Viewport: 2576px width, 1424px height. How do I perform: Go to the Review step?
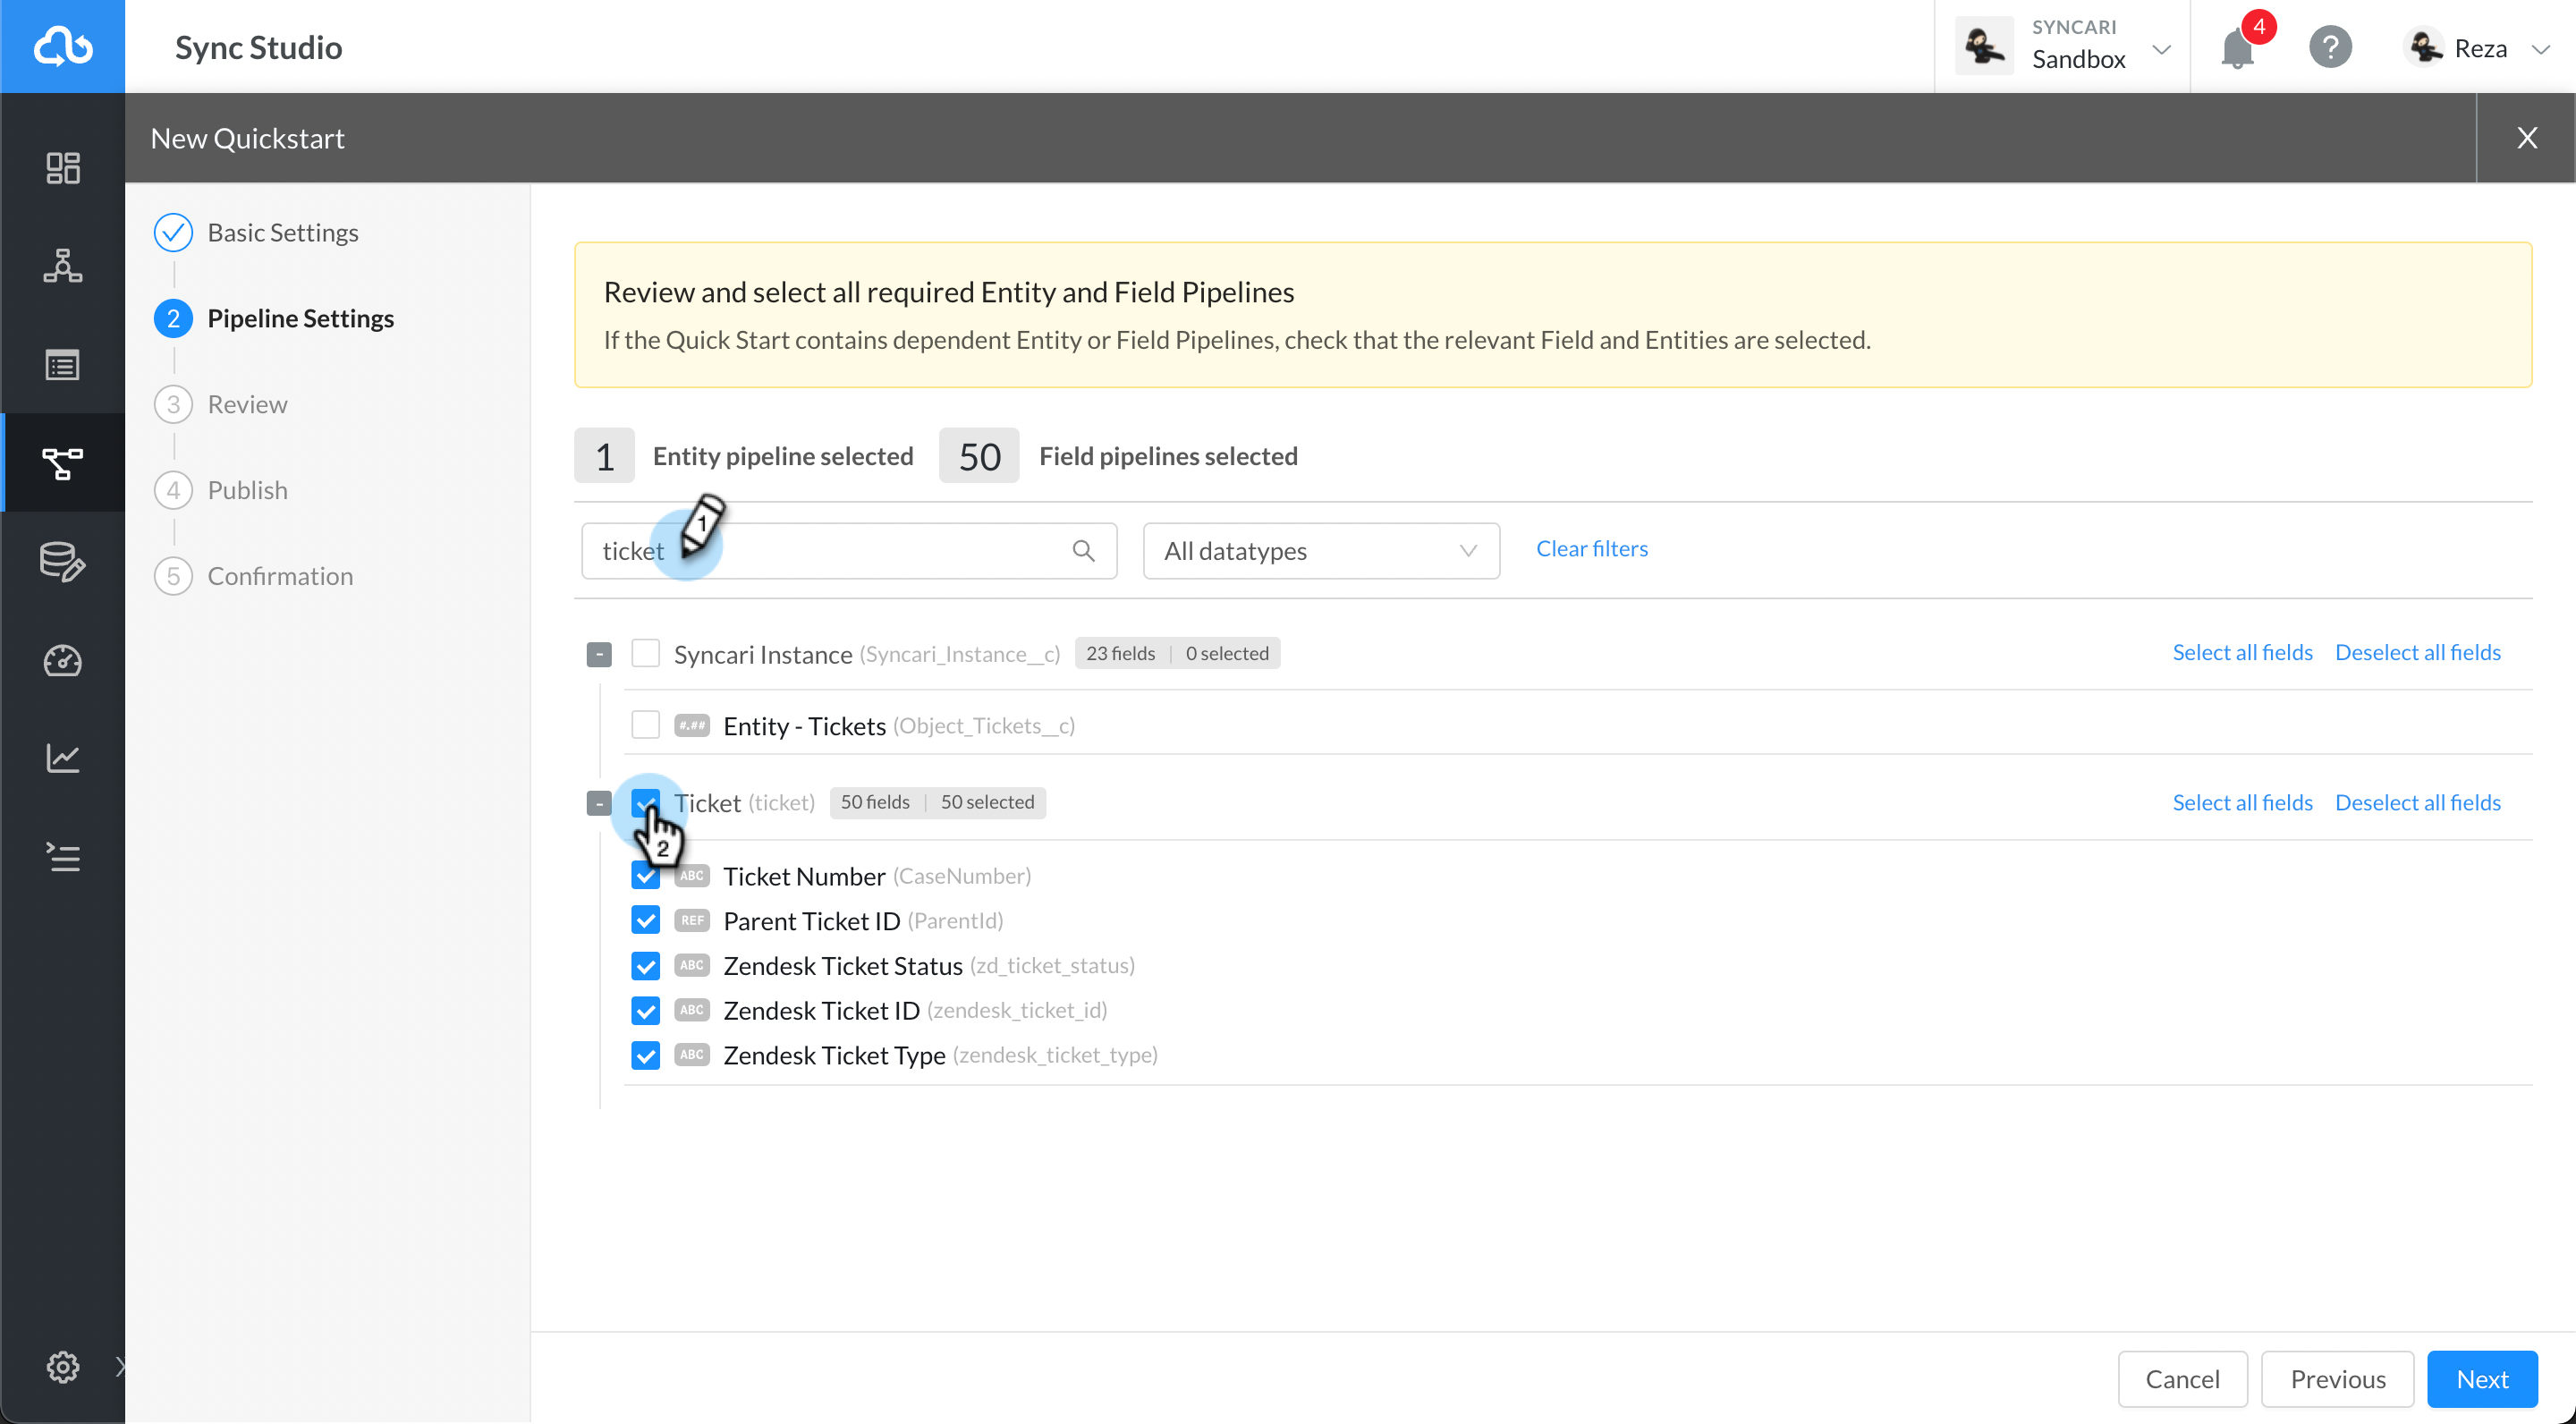247,404
